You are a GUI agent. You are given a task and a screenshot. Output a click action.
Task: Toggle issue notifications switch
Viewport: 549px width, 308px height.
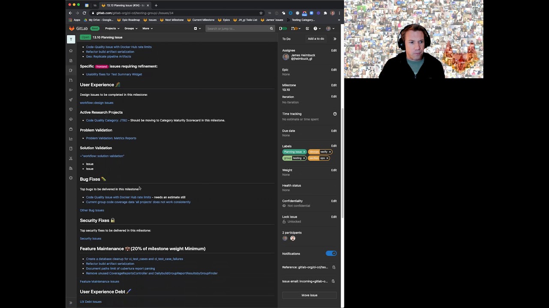pyautogui.click(x=331, y=253)
